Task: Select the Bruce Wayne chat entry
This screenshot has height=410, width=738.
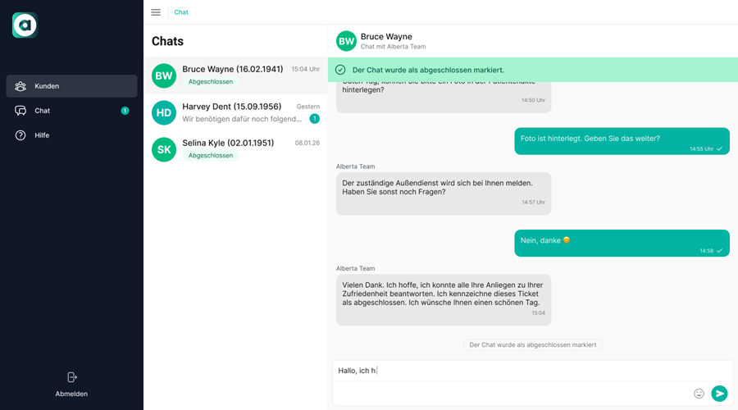Action: [235, 75]
